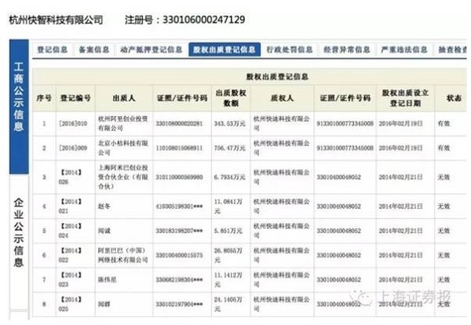Click the 股权出质设立登记日期 column header

point(405,98)
